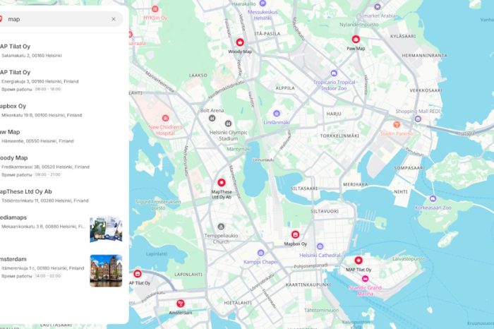The image size is (494, 329).
Task: Select the Helsinki Cathedral icon
Action: pos(320,246)
